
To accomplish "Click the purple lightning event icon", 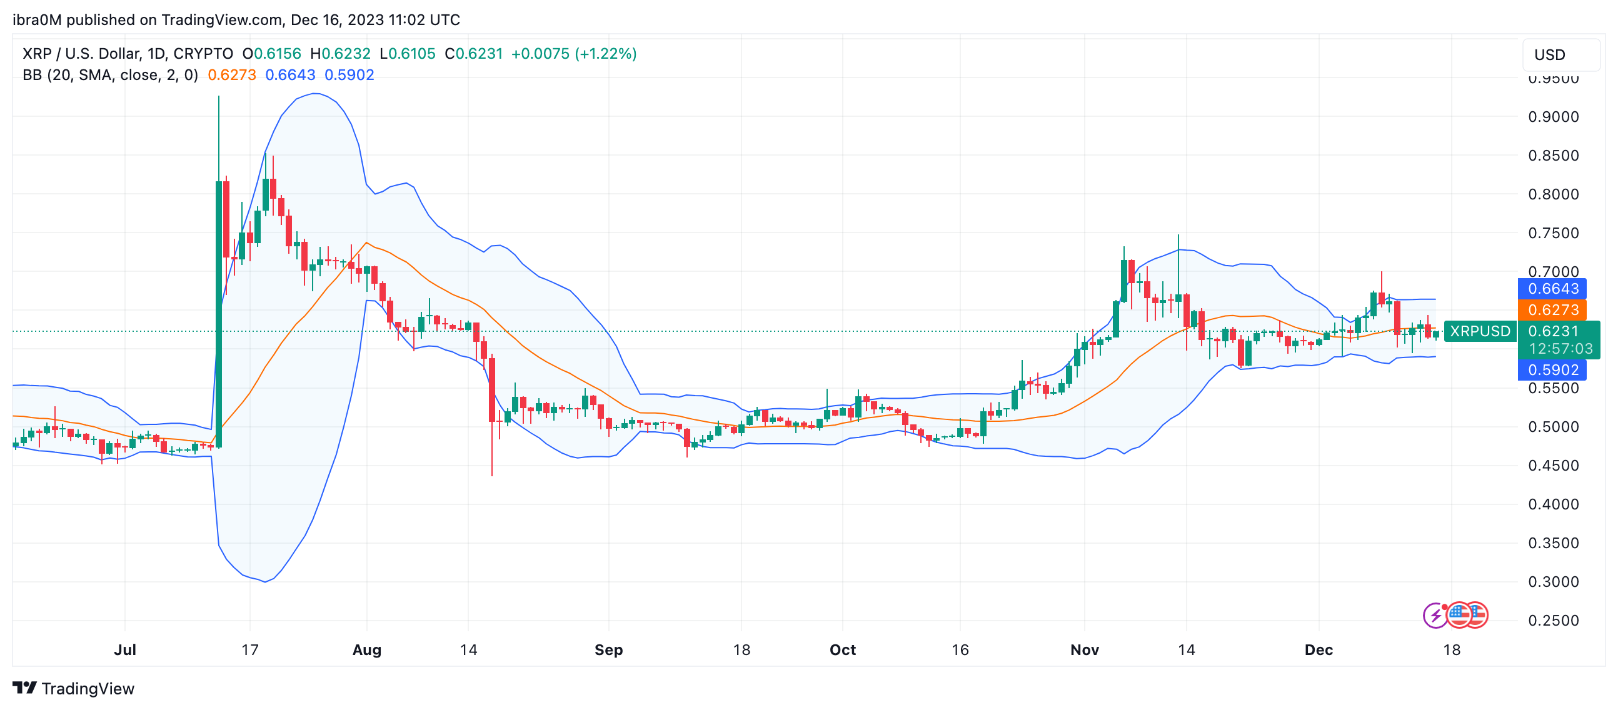I will tap(1435, 615).
